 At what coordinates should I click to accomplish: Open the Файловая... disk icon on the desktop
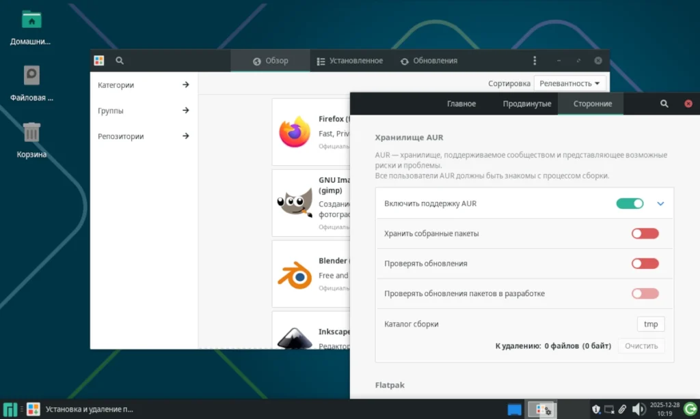31,84
